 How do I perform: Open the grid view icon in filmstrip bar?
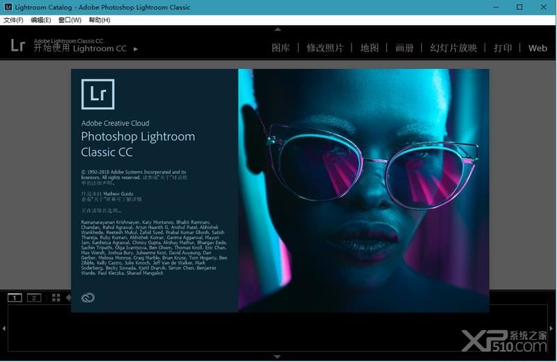[x=56, y=298]
